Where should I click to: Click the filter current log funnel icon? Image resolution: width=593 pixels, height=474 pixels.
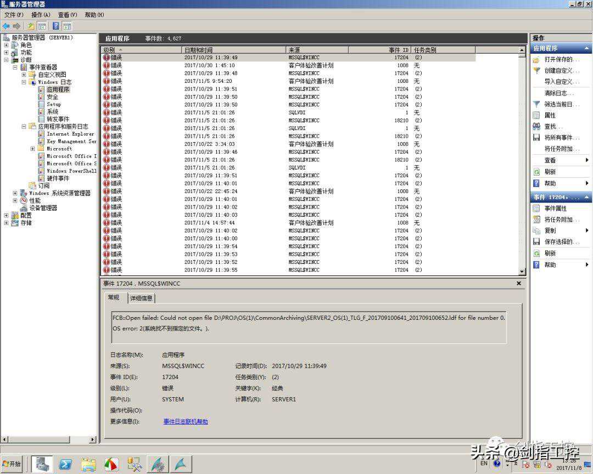tap(536, 104)
